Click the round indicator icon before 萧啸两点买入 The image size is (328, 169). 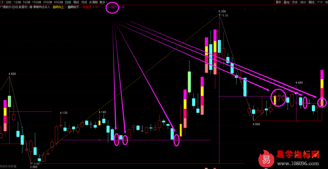pyautogui.click(x=31, y=6)
